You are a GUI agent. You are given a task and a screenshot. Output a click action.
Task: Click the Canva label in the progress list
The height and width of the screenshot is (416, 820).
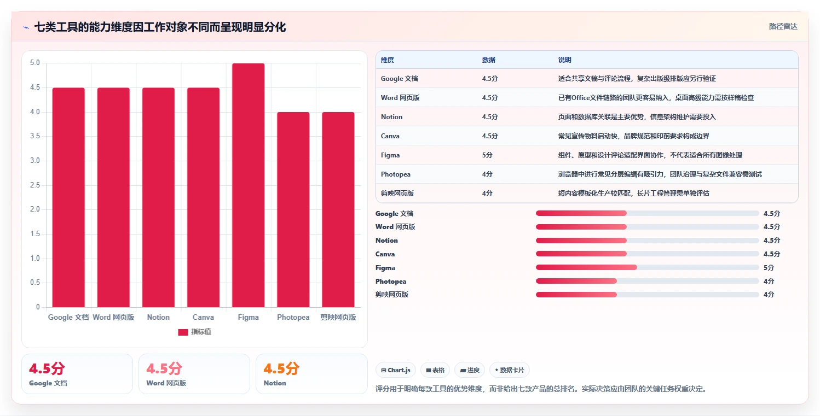385,254
